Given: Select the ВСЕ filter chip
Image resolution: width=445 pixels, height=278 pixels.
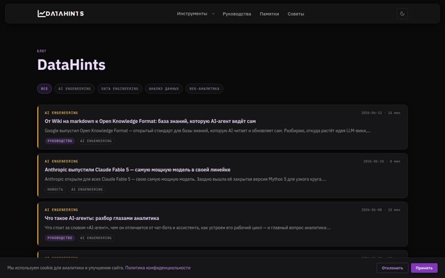Looking at the screenshot, I should [44, 88].
